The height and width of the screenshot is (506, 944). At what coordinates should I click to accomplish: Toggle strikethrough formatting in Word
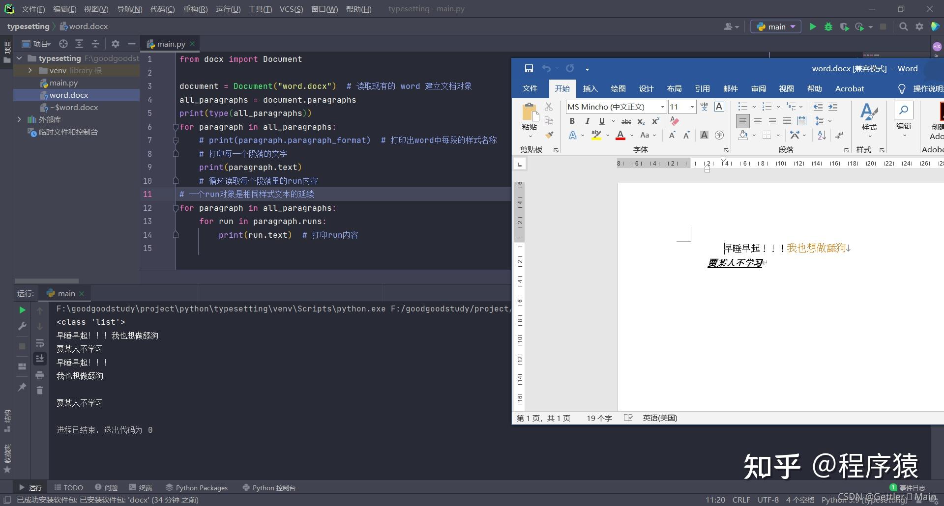coord(626,121)
